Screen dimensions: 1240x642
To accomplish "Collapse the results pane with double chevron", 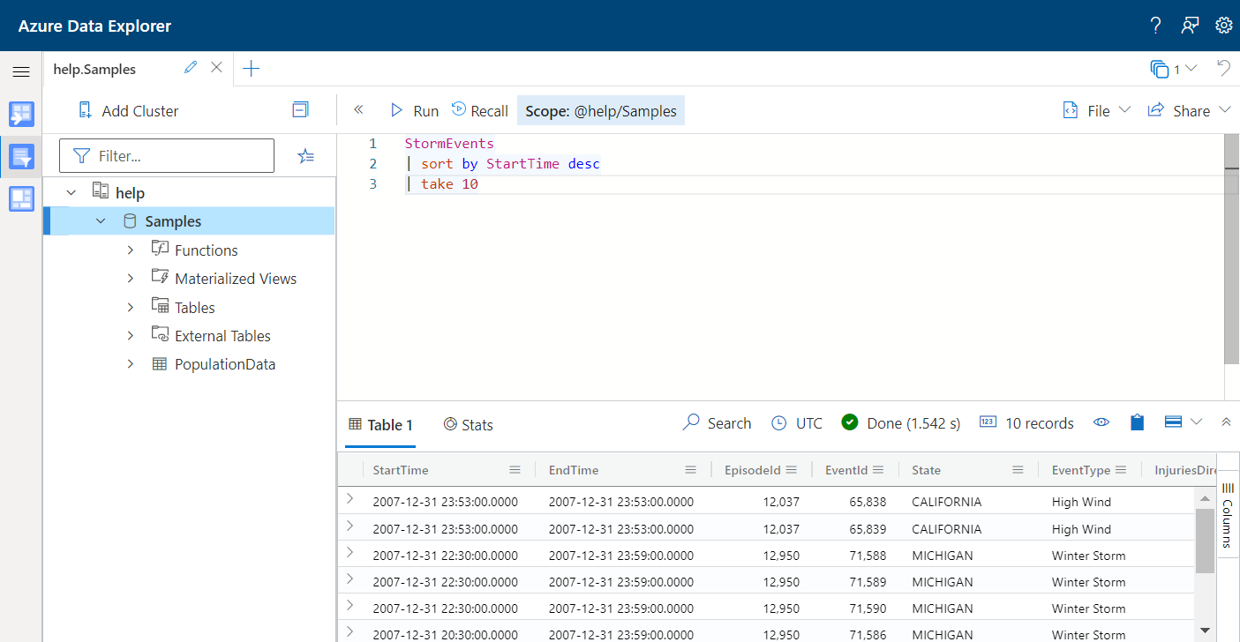I will (x=1226, y=422).
